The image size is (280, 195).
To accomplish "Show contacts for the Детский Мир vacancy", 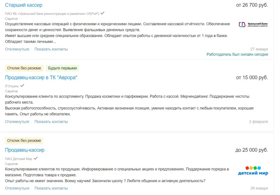I will 51,188.
